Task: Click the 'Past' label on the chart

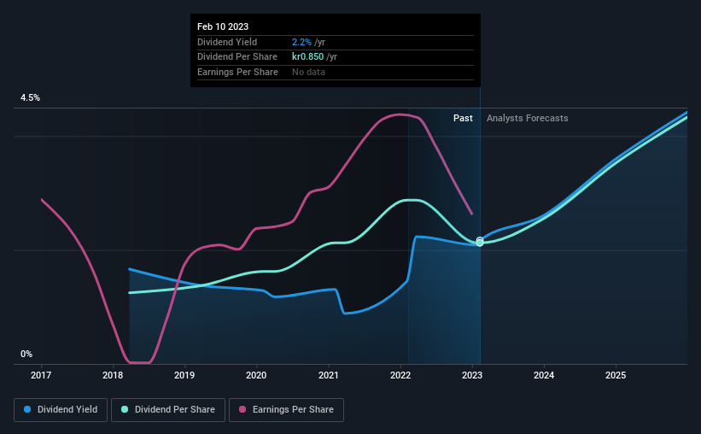Action: click(463, 118)
